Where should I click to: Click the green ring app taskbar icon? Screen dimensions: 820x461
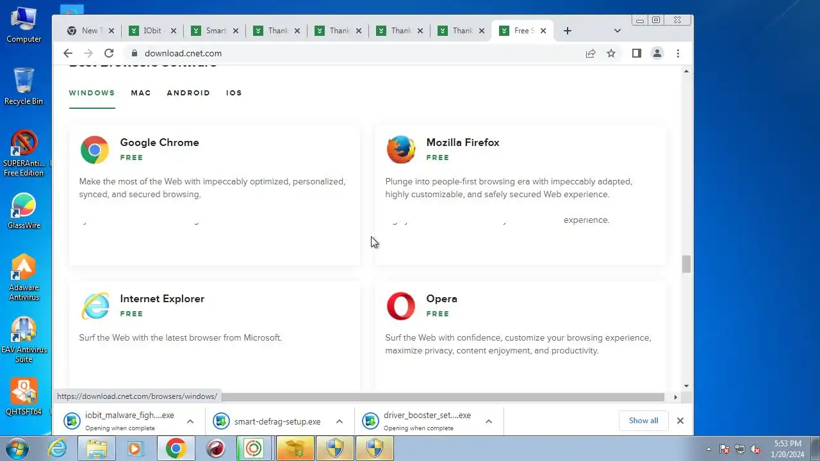coord(254,448)
